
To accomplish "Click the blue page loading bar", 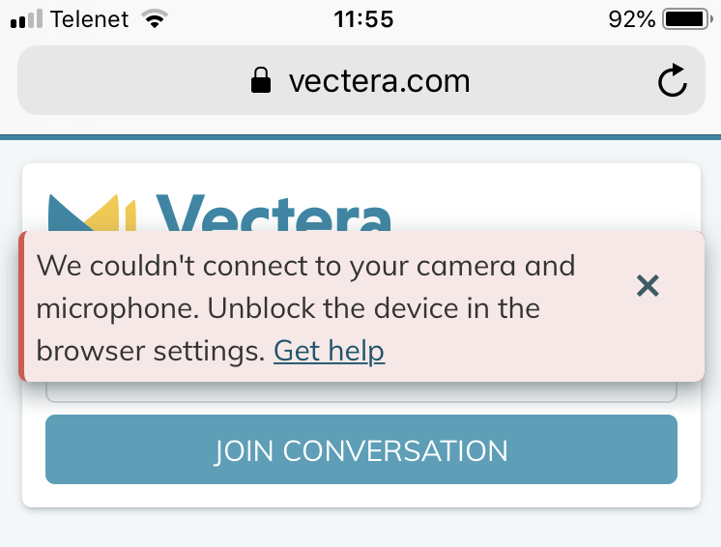I will 360,137.
